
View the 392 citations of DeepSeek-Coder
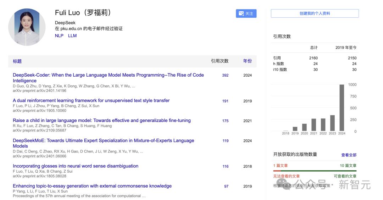(225, 76)
